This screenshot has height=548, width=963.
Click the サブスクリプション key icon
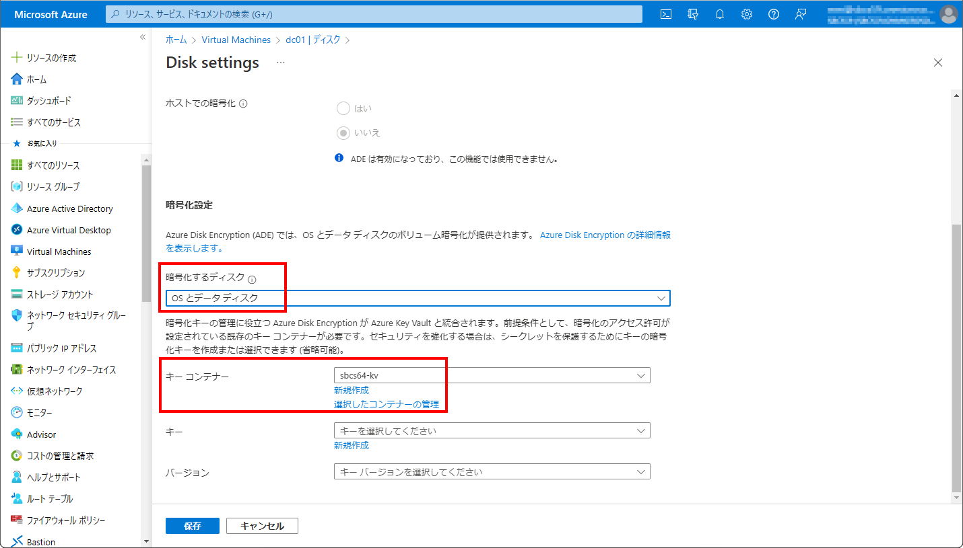point(17,273)
